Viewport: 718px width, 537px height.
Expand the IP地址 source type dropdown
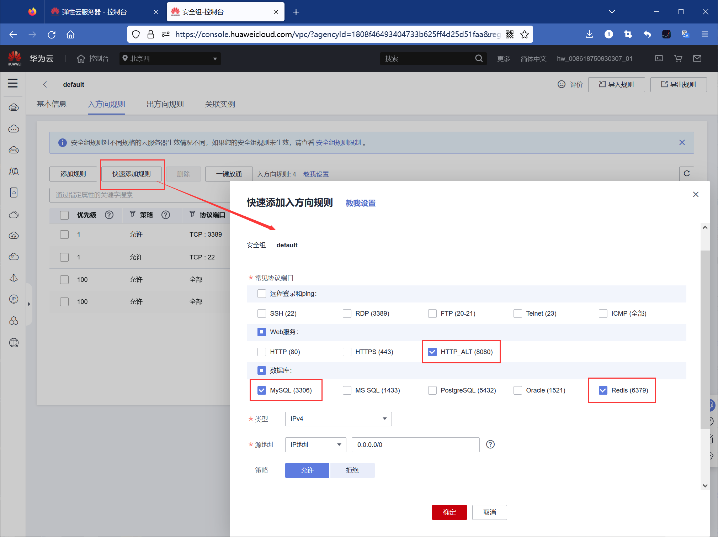coord(315,445)
